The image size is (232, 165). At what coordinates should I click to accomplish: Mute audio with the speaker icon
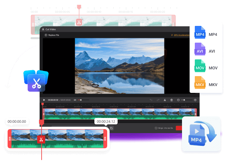pos(75,100)
